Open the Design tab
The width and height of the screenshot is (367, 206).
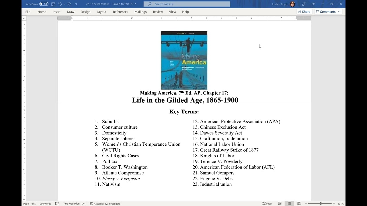pos(85,12)
